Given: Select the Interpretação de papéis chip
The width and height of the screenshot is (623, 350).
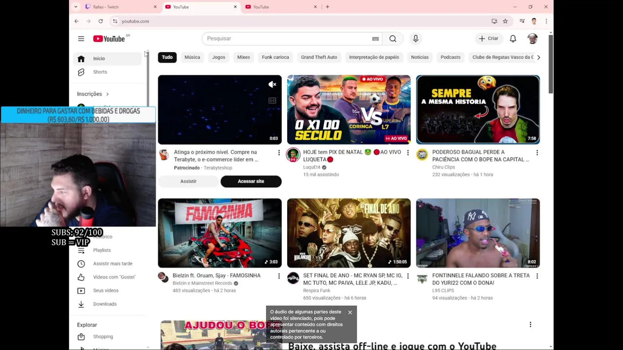Looking at the screenshot, I should pyautogui.click(x=374, y=57).
